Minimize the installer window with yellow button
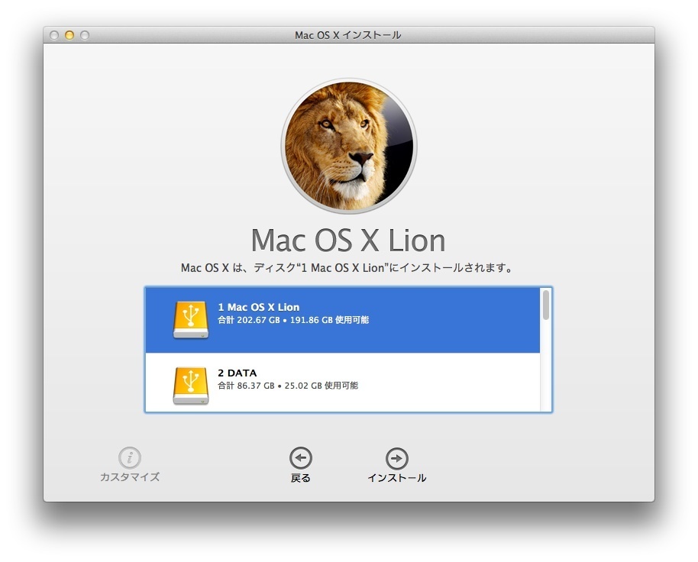This screenshot has height=562, width=698. coord(69,35)
